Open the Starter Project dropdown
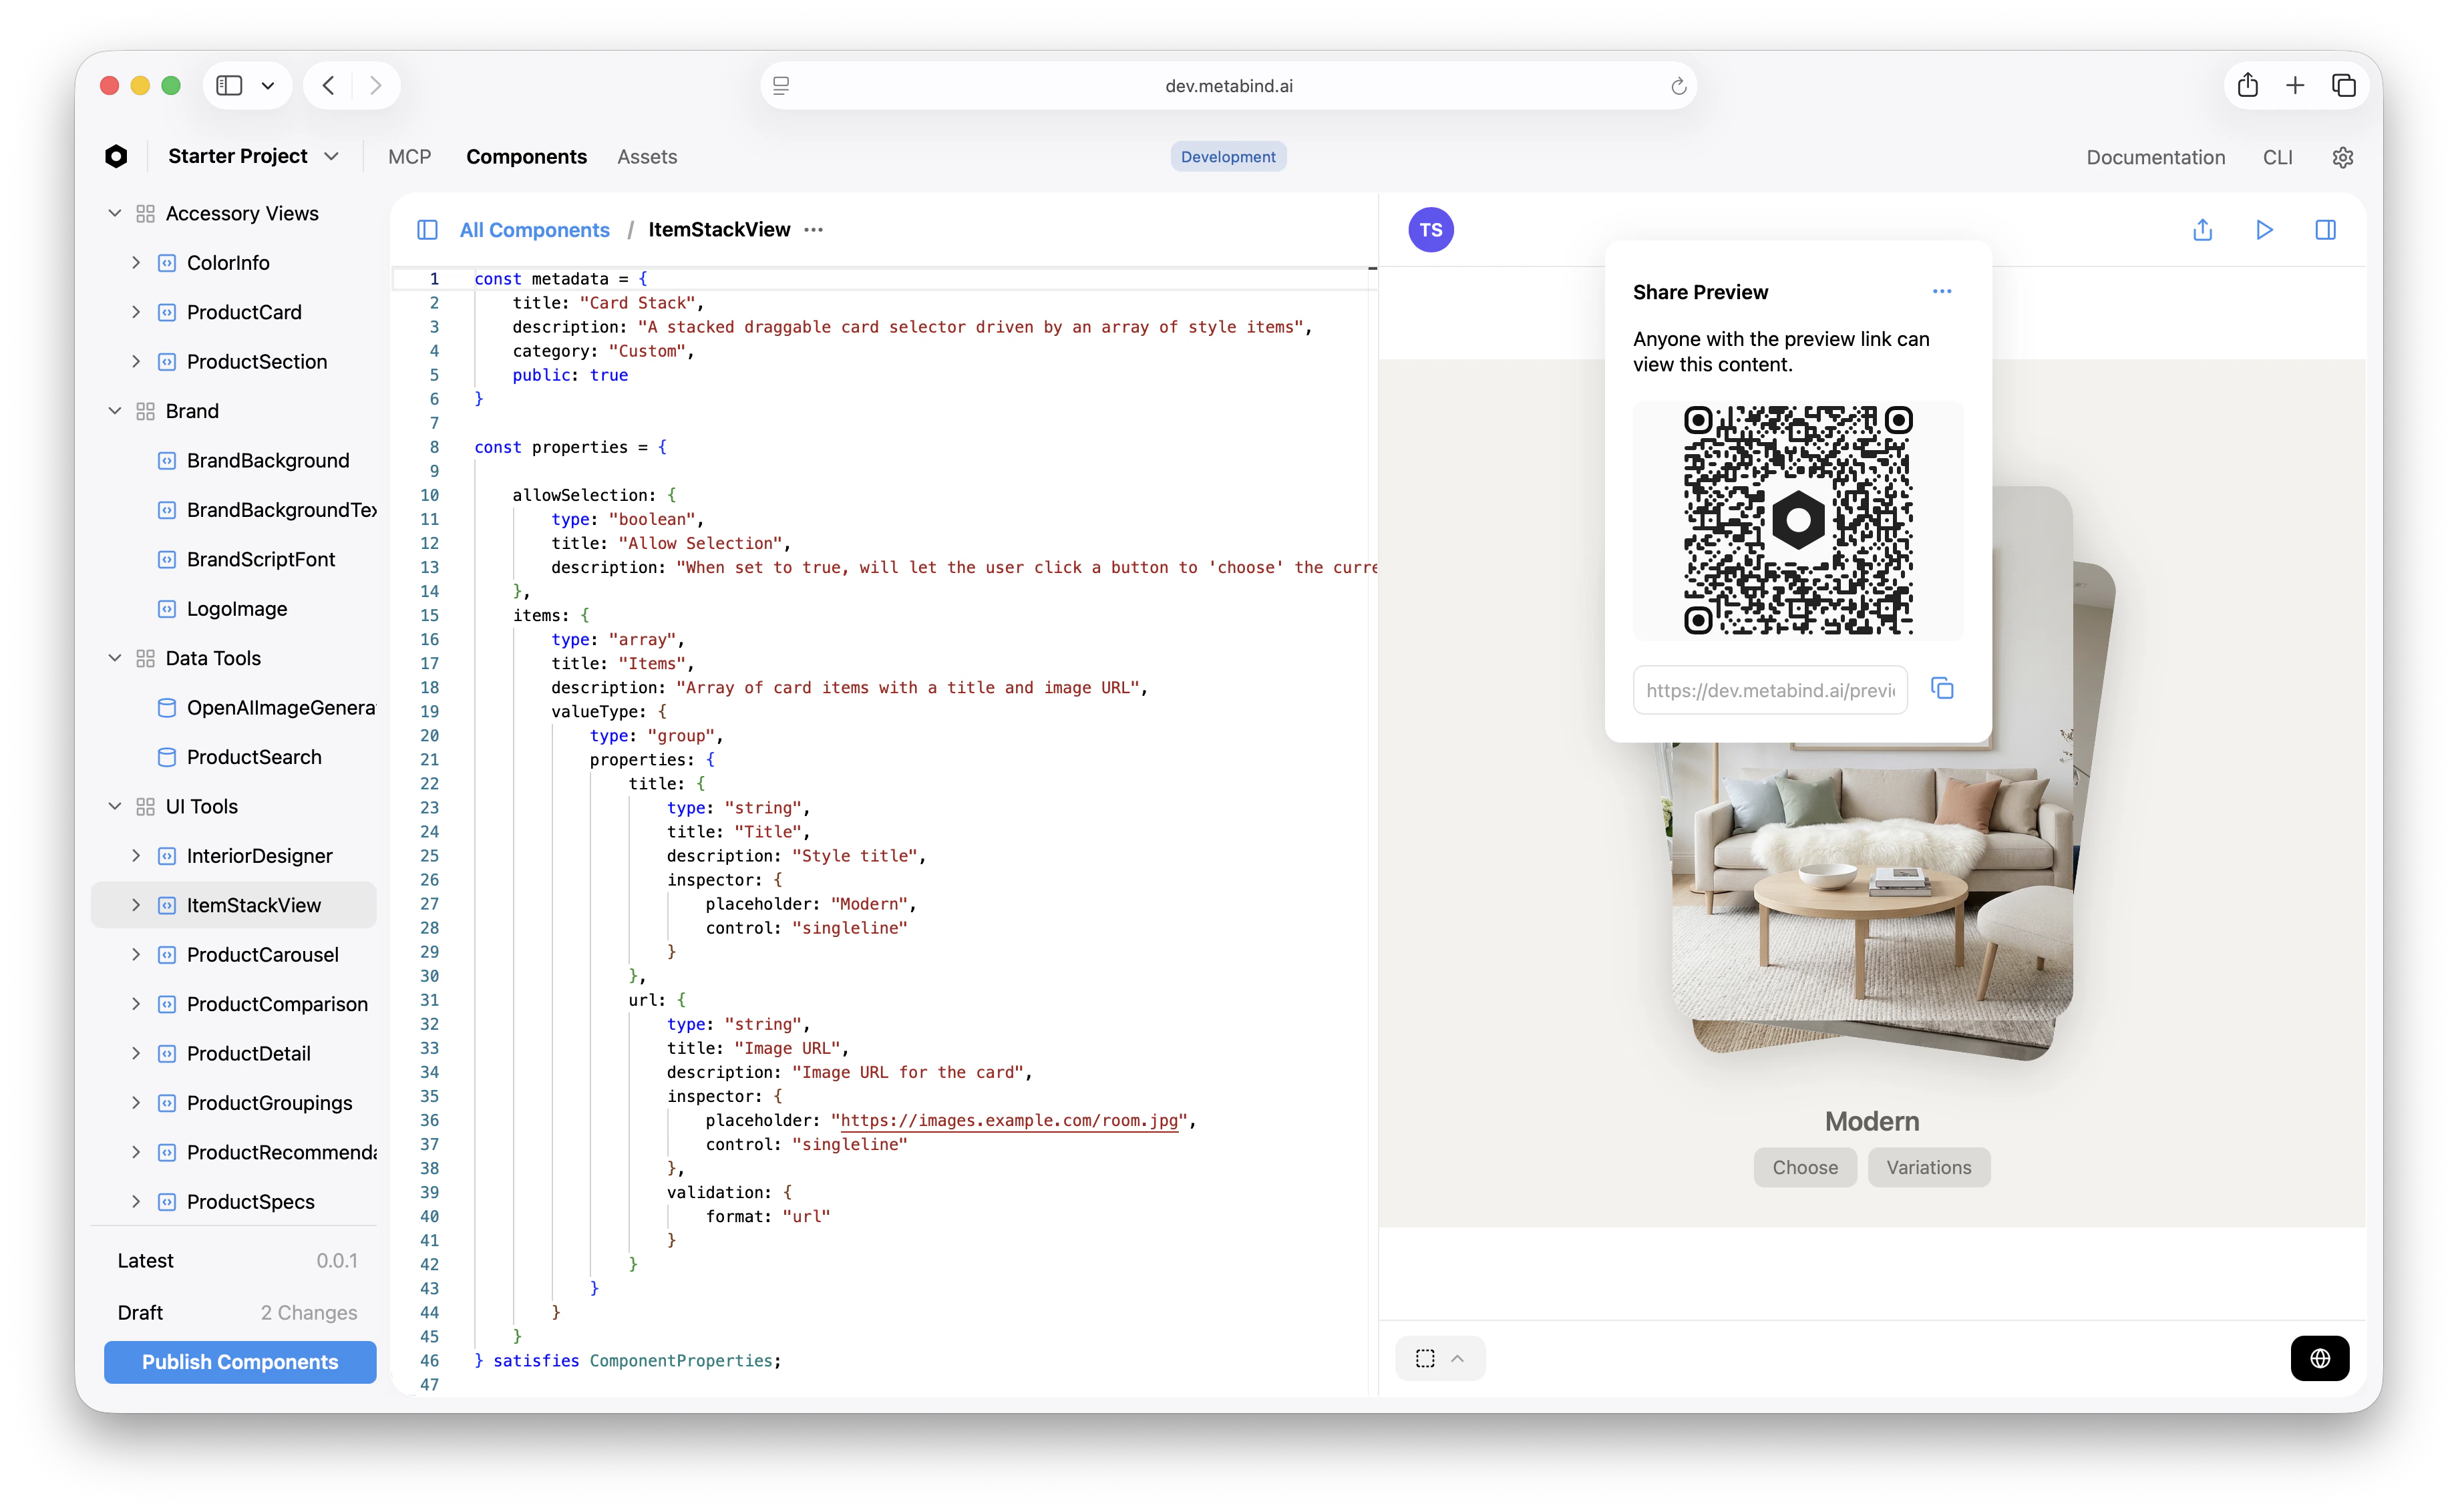Viewport: 2458px width, 1512px height. 254,156
